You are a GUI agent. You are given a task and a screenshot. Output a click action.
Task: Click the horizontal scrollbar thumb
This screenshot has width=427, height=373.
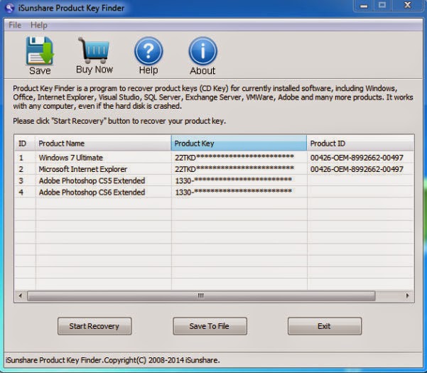pos(201,296)
